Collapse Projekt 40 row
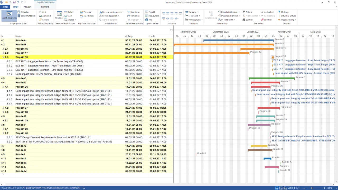The width and height of the screenshot is (338, 190). 3,133
